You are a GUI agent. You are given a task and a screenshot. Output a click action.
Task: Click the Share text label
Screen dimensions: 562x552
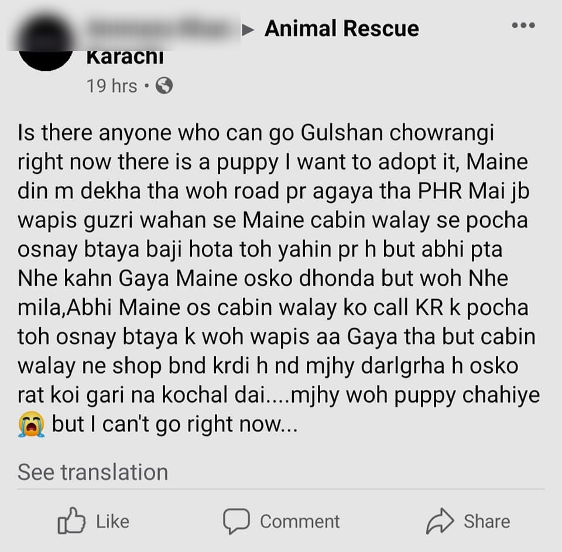coord(486,522)
